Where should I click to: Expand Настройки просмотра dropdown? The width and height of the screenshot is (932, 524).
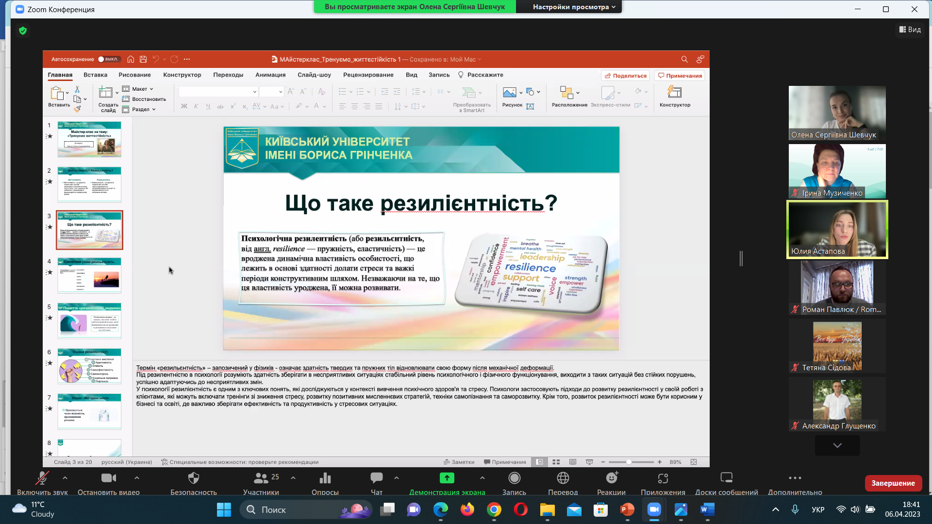[574, 7]
